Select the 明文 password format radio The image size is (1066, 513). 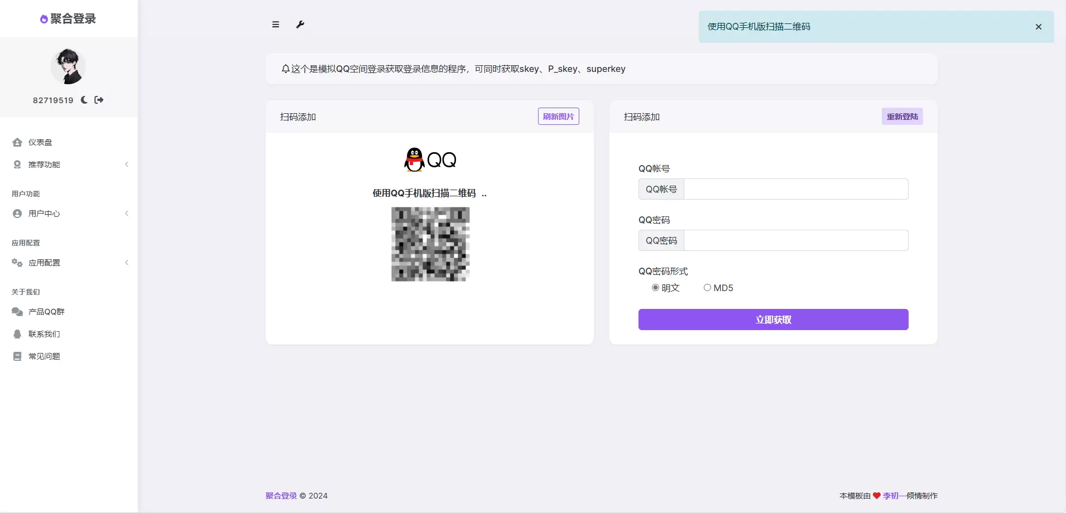click(655, 288)
